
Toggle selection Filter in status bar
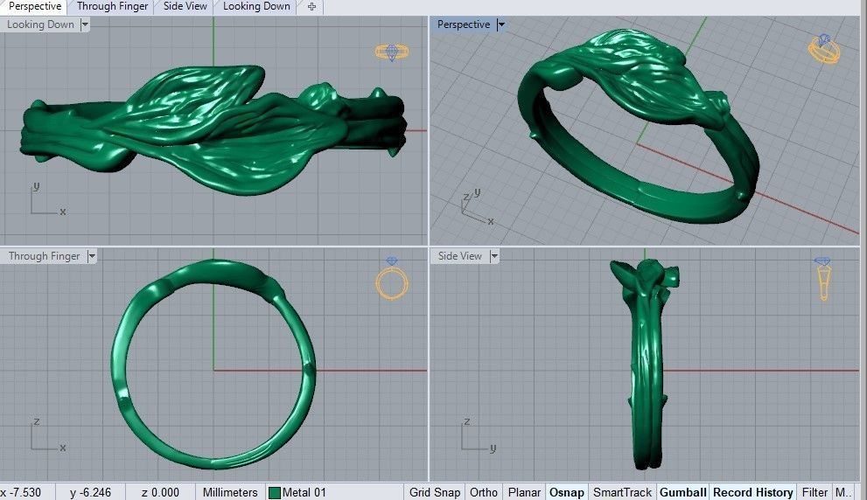pos(815,492)
